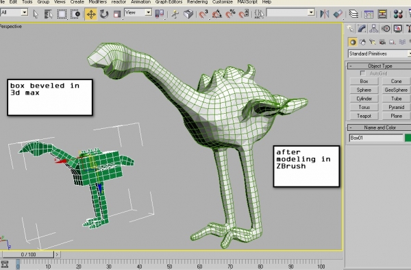This screenshot has width=411, height=270.
Task: Click the Teapot primitive button
Action: click(364, 116)
